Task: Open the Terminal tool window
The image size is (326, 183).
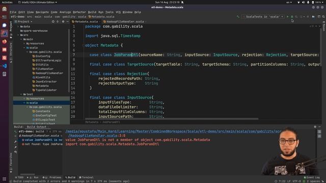Action: click(x=86, y=177)
